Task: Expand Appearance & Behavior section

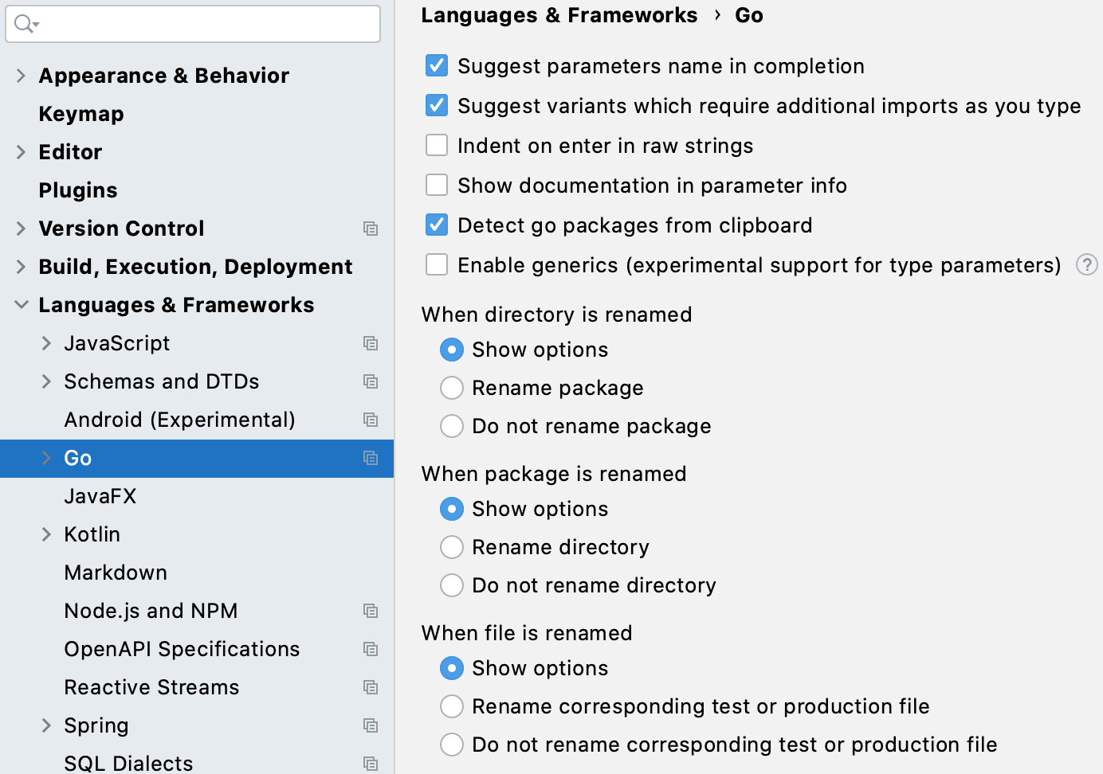Action: [x=22, y=76]
